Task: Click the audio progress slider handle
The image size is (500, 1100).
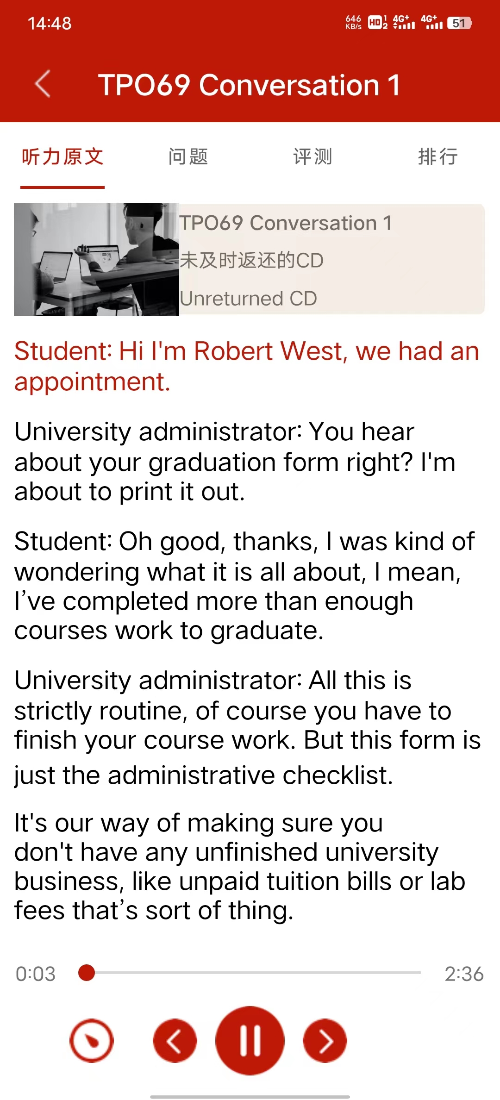Action: point(87,973)
